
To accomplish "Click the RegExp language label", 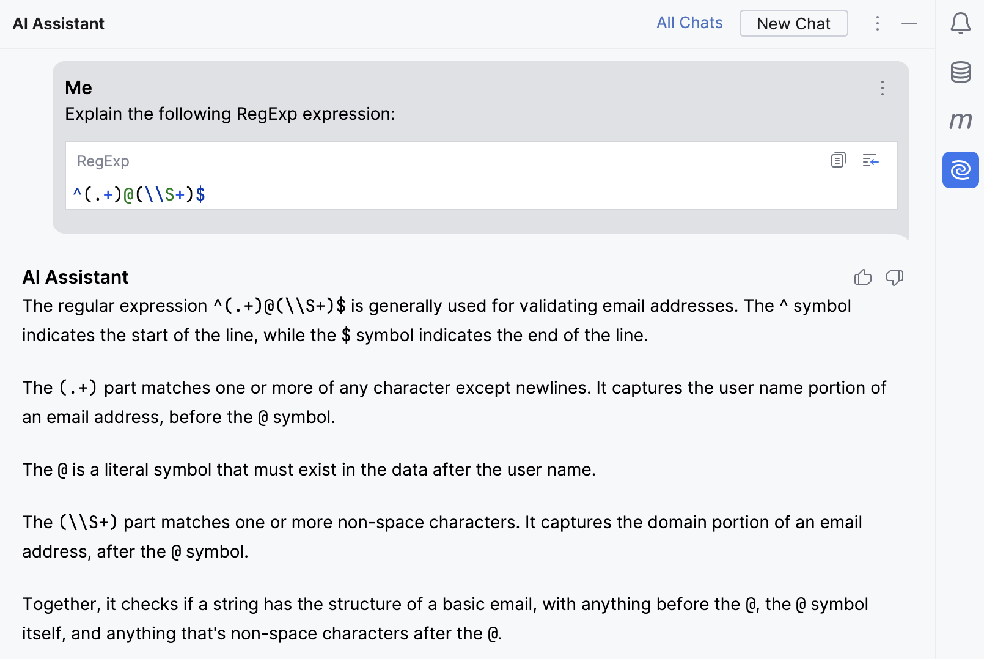I will [x=103, y=161].
